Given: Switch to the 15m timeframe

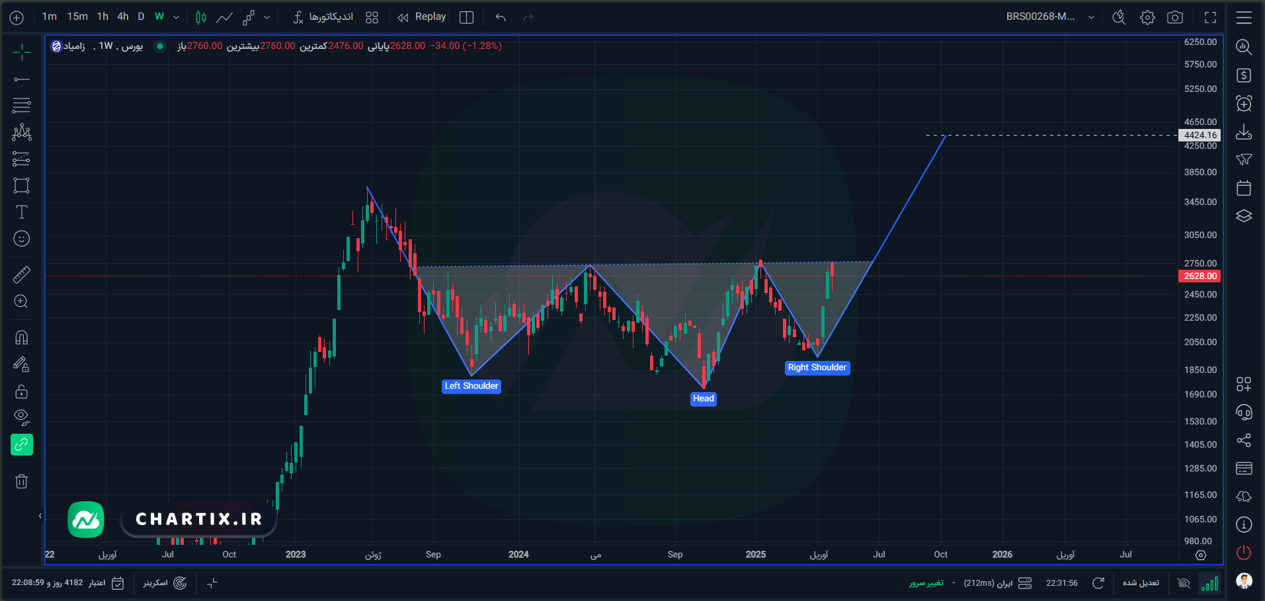Looking at the screenshot, I should pyautogui.click(x=77, y=17).
